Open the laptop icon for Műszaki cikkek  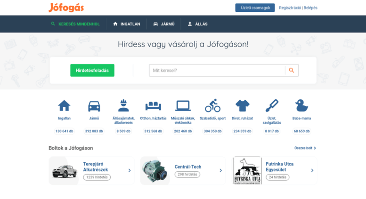tap(183, 106)
